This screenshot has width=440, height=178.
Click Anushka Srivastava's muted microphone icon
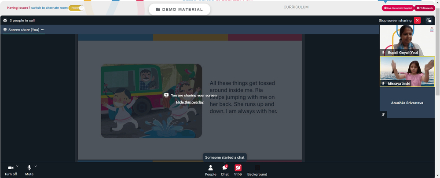383,114
